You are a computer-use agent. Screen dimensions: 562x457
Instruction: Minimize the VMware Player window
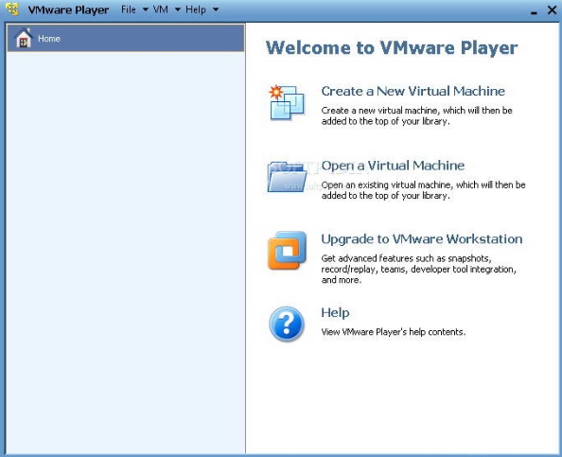coord(534,10)
